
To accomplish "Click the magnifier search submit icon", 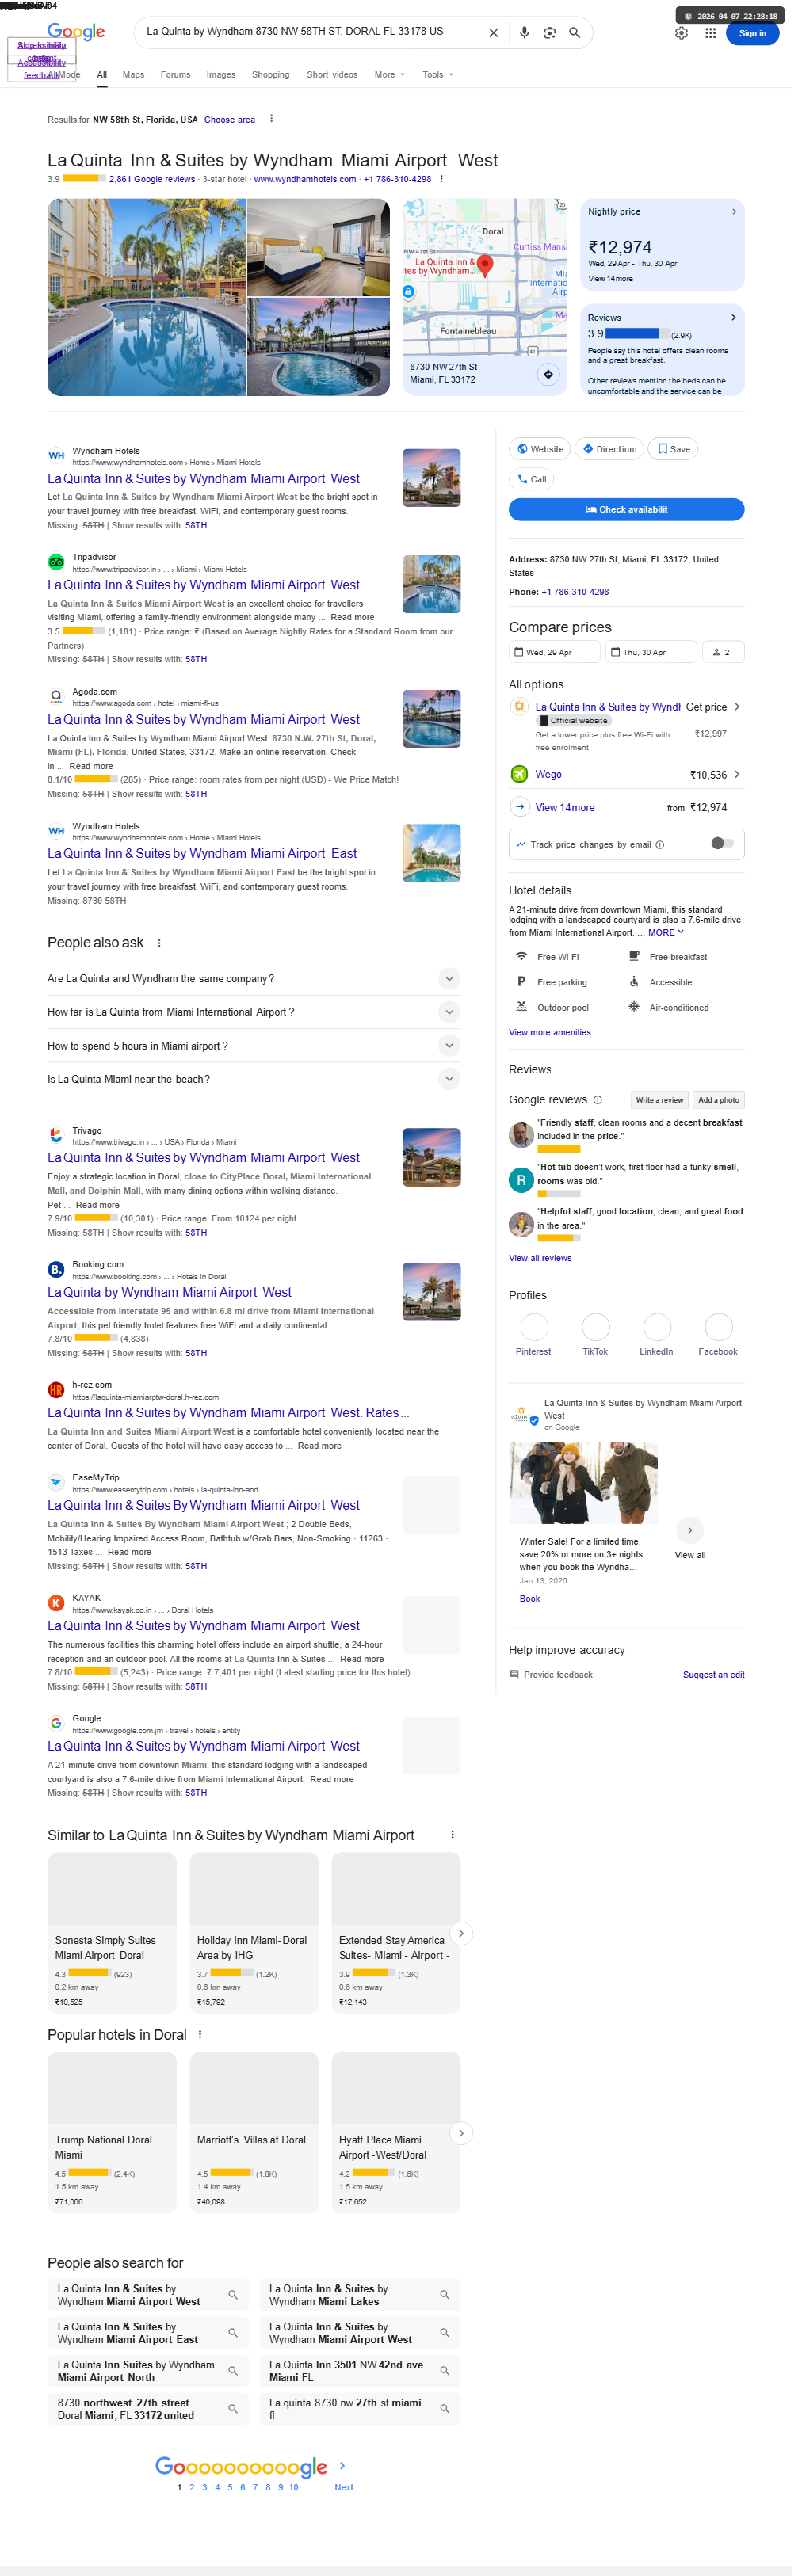I will 574,33.
